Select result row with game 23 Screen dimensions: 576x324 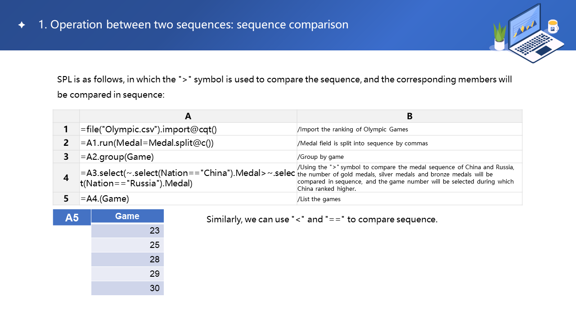[127, 230]
